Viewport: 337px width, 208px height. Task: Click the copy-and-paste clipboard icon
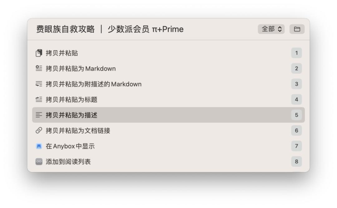[39, 53]
